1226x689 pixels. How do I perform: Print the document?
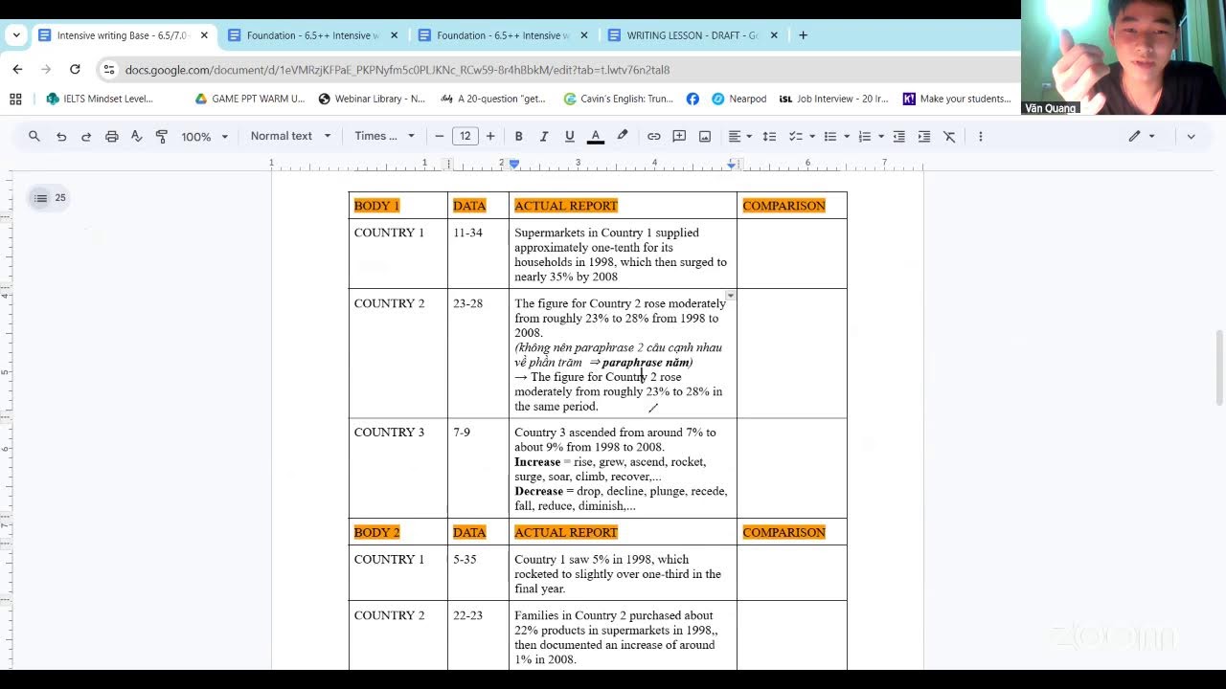[111, 137]
